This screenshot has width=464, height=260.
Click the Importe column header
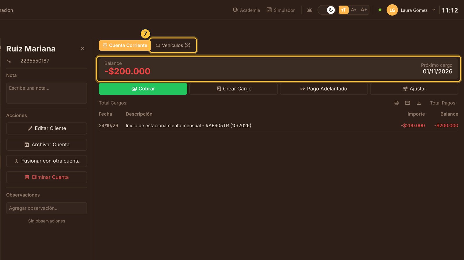(416, 114)
